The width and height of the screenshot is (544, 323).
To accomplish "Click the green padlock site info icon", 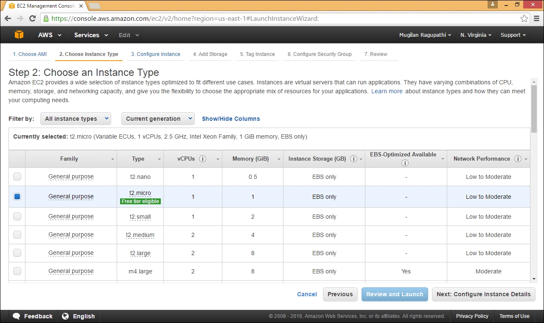I will click(x=46, y=19).
